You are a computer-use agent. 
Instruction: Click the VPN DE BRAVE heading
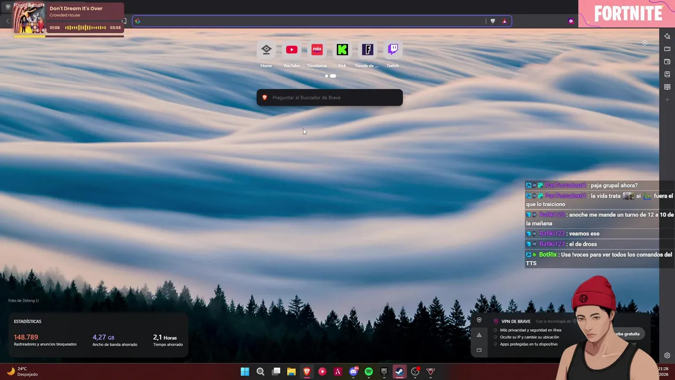[x=516, y=321]
